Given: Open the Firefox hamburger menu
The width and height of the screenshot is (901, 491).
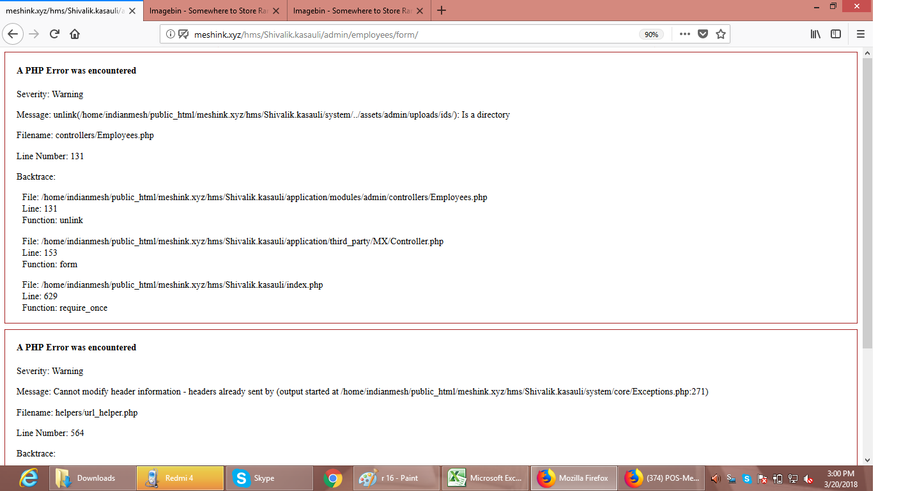Looking at the screenshot, I should coord(861,35).
